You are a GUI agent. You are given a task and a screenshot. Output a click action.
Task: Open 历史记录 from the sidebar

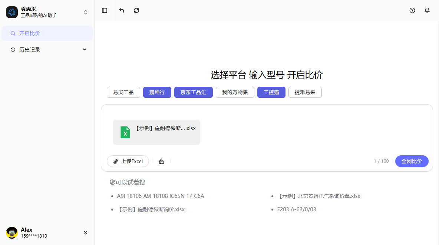point(30,49)
